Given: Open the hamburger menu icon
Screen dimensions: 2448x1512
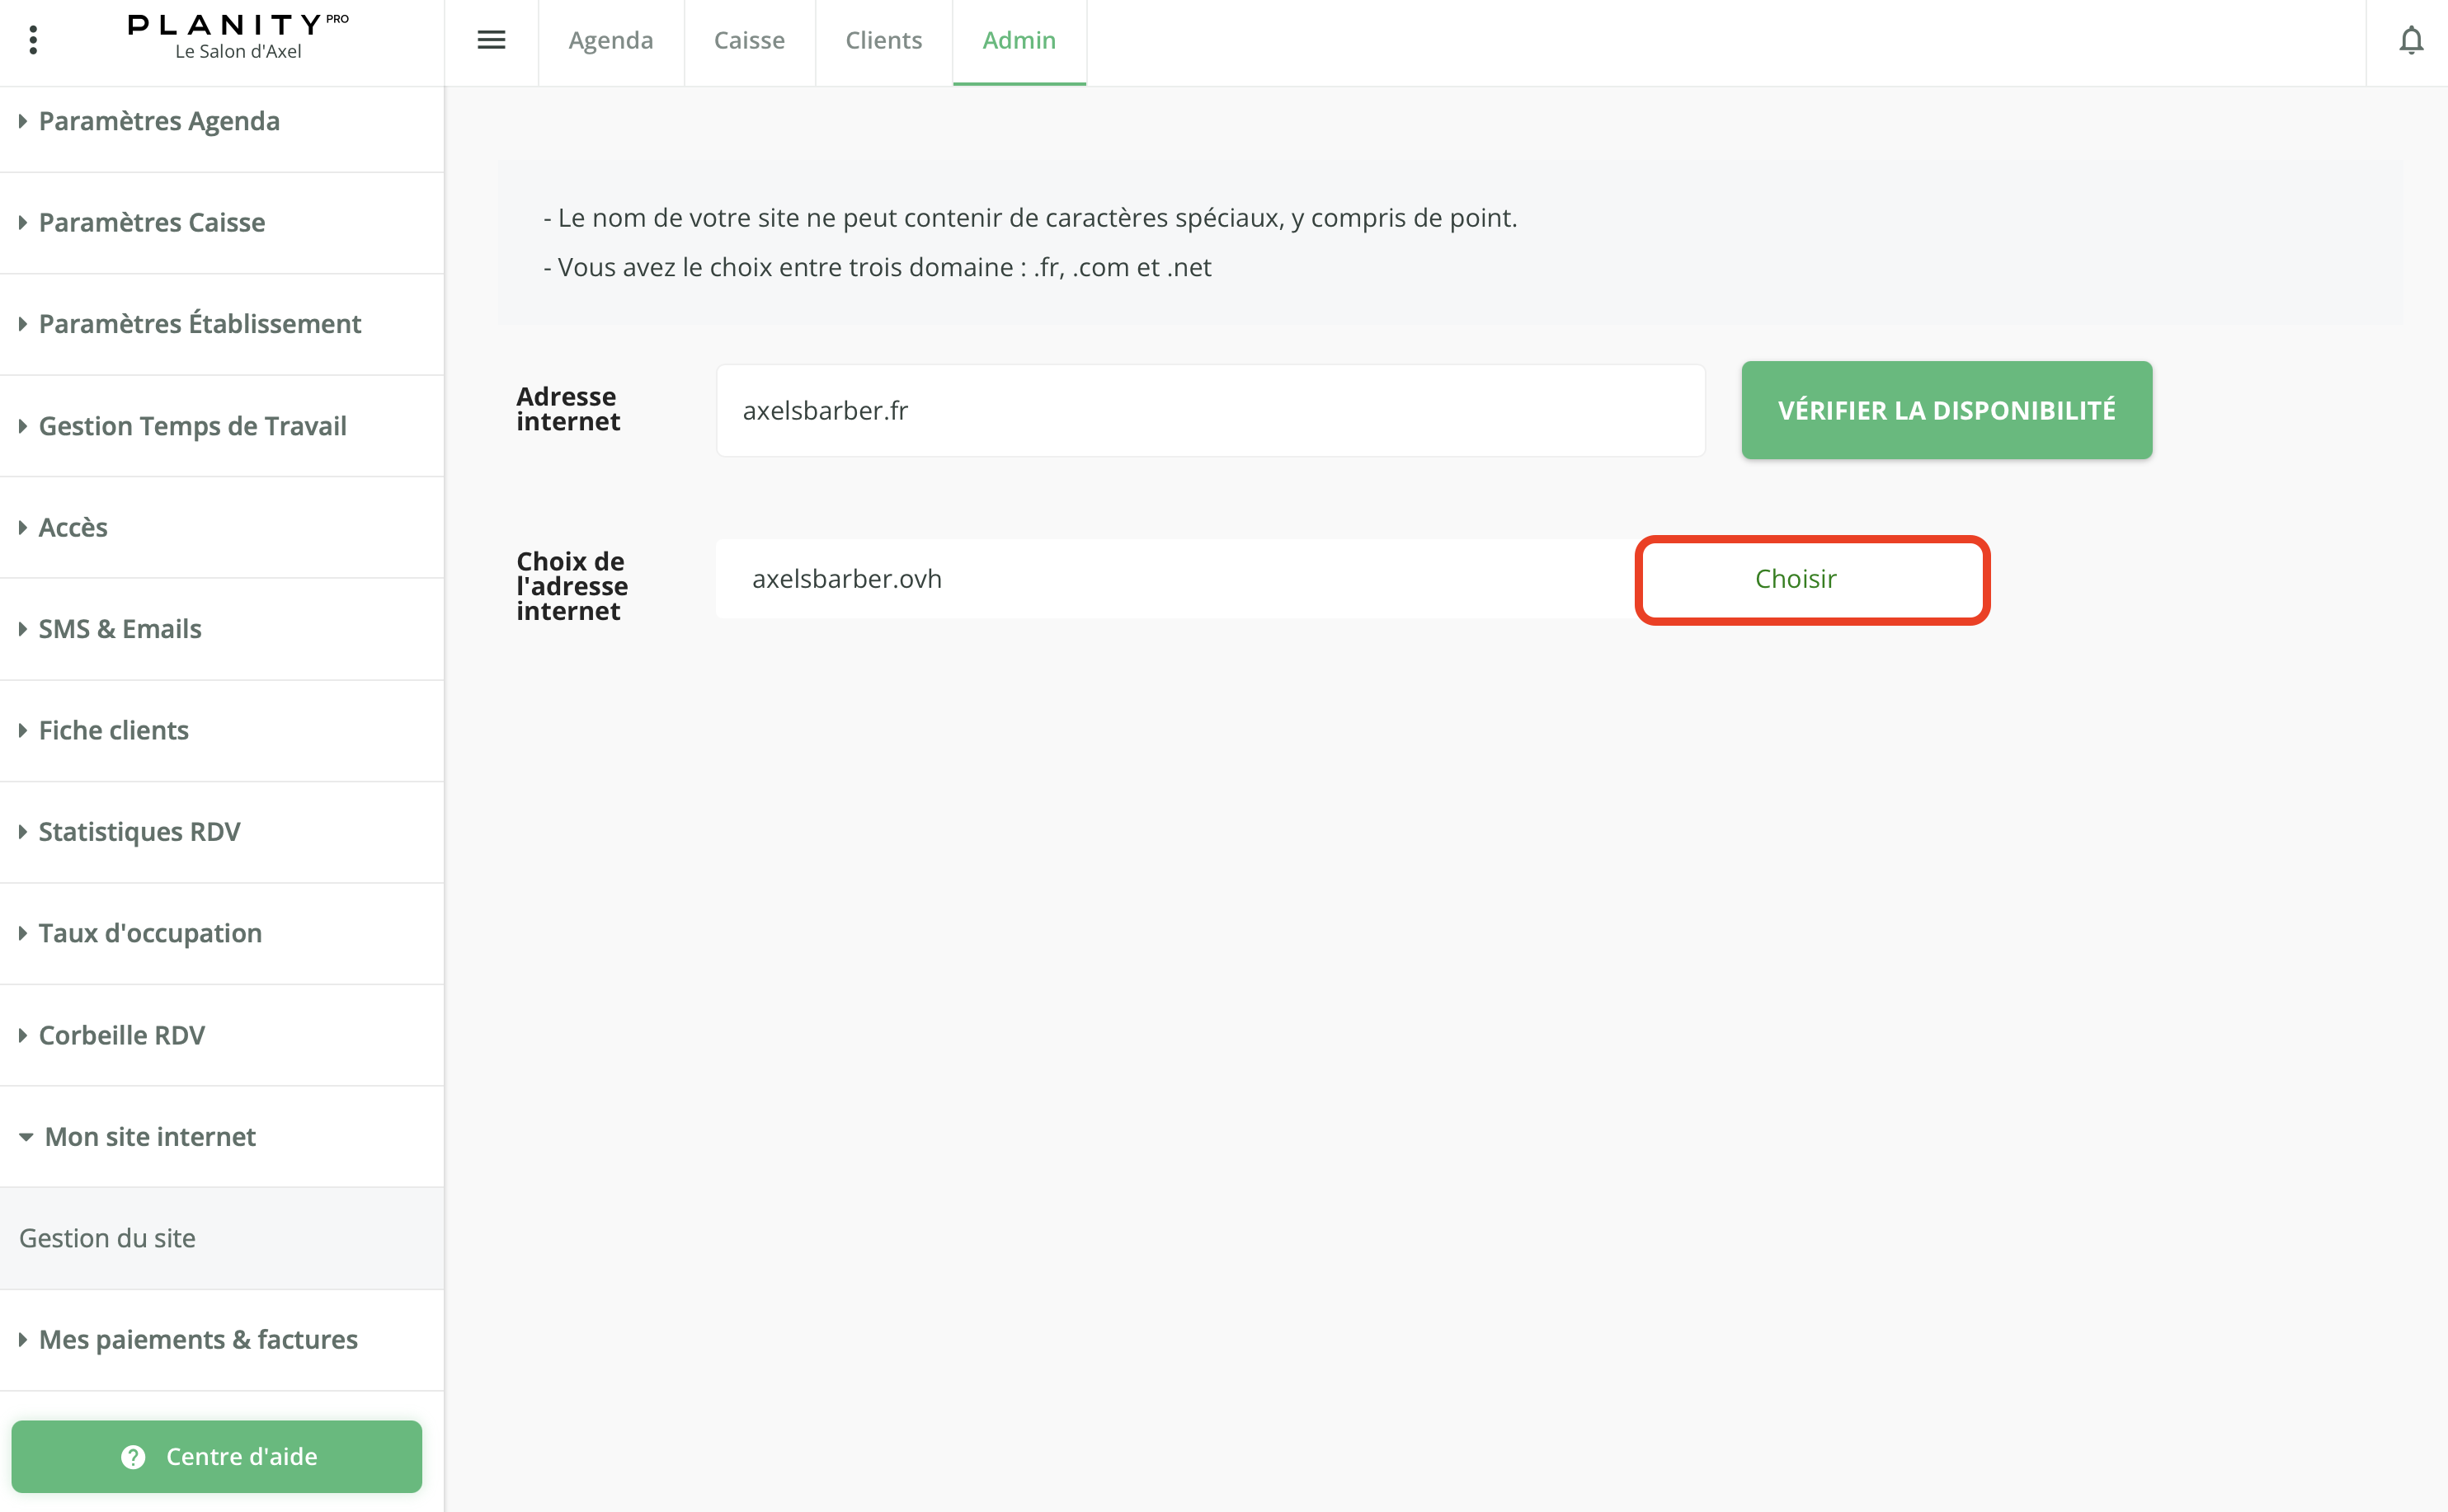Looking at the screenshot, I should point(492,41).
